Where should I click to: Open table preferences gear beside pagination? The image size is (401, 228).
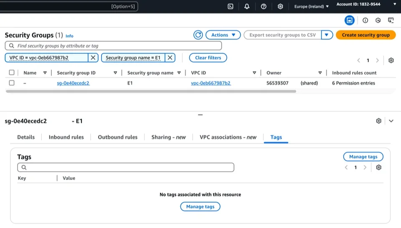pyautogui.click(x=391, y=60)
